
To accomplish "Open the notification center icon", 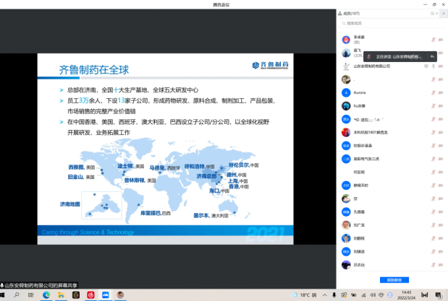I will point(438,295).
